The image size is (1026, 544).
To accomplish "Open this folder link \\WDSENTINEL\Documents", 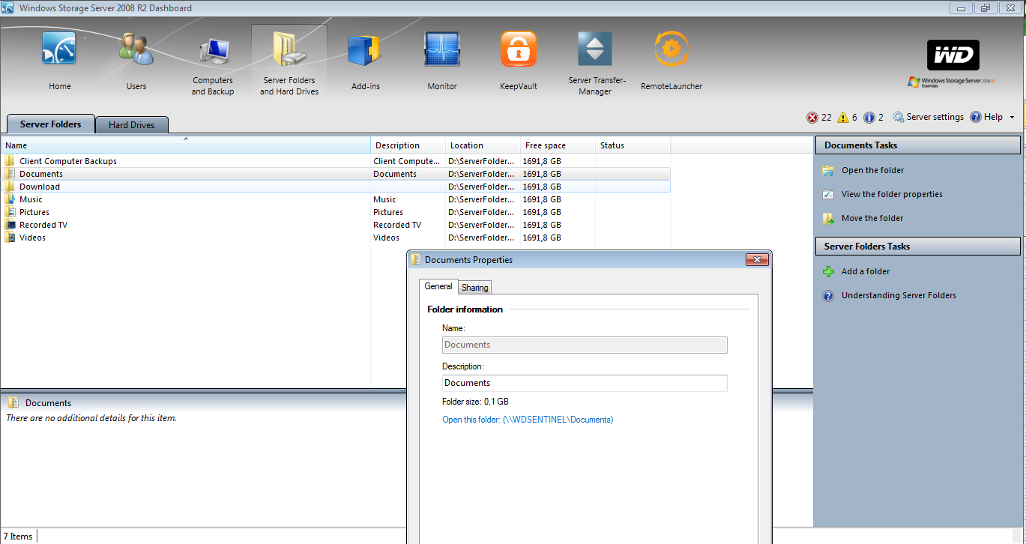I will tap(528, 420).
